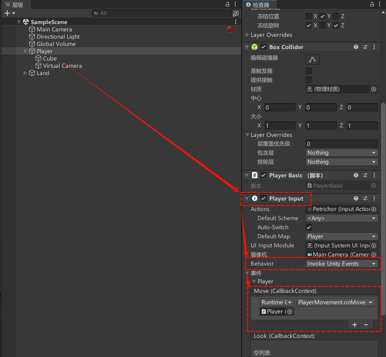Toggle the Provides Contacts checkbox
The image size is (386, 357).
pyautogui.click(x=308, y=80)
